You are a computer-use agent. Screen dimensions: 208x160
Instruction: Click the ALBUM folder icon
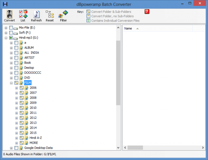21,48
